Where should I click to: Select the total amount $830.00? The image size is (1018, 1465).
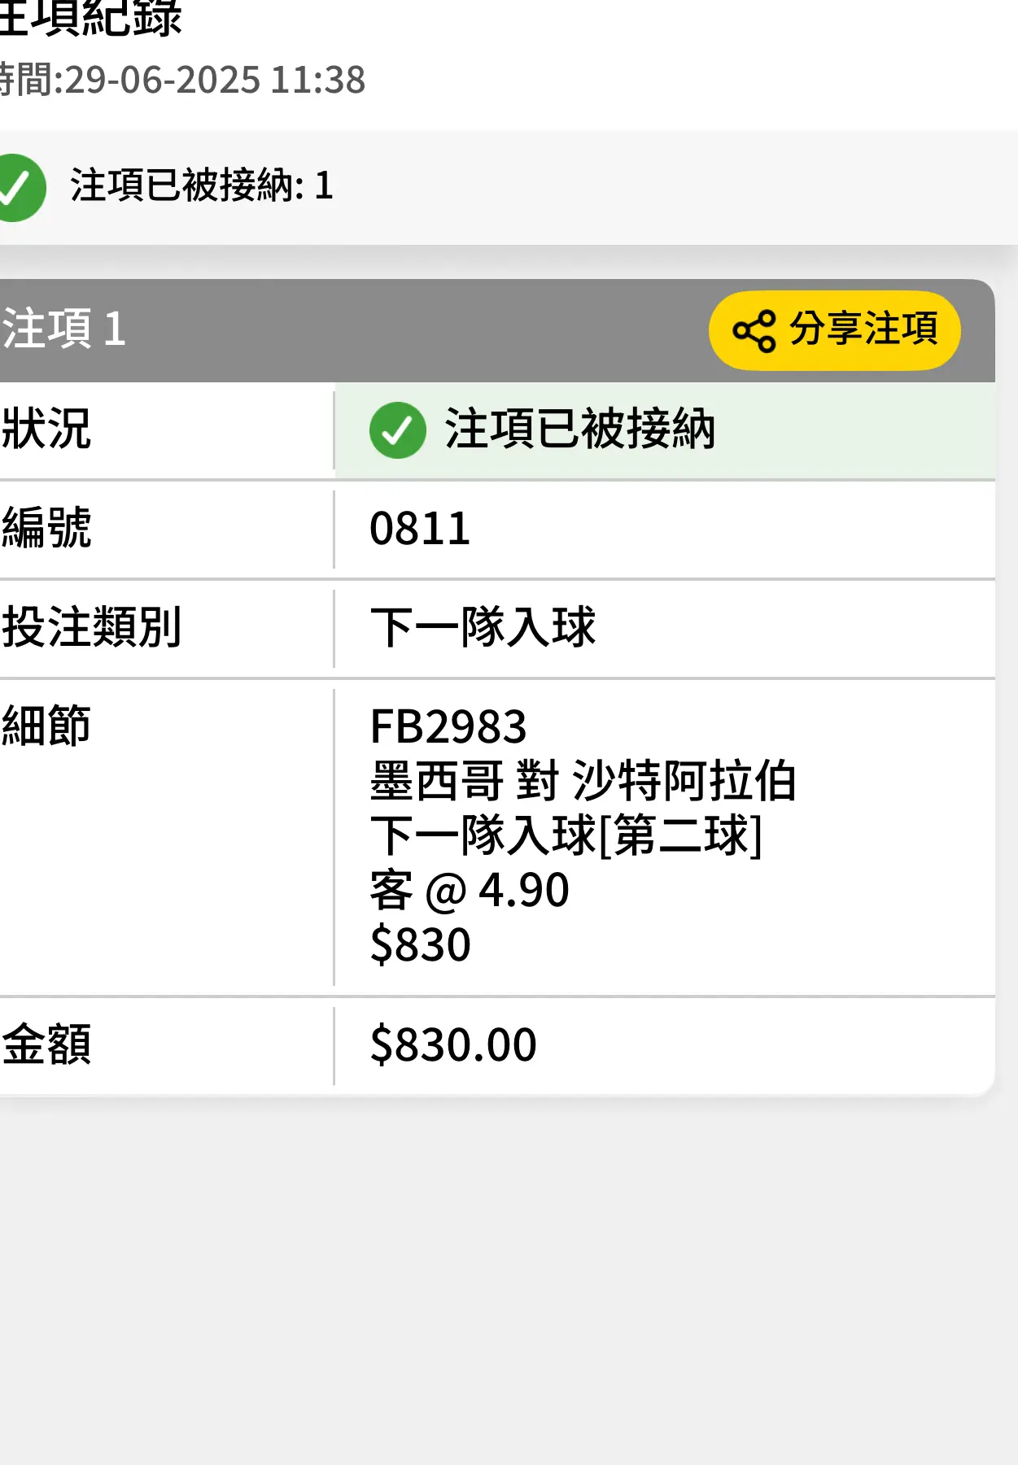tap(453, 1044)
